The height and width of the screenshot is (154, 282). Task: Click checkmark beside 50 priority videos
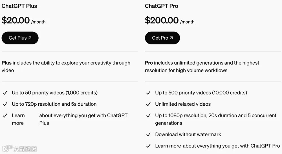pyautogui.click(x=5, y=93)
